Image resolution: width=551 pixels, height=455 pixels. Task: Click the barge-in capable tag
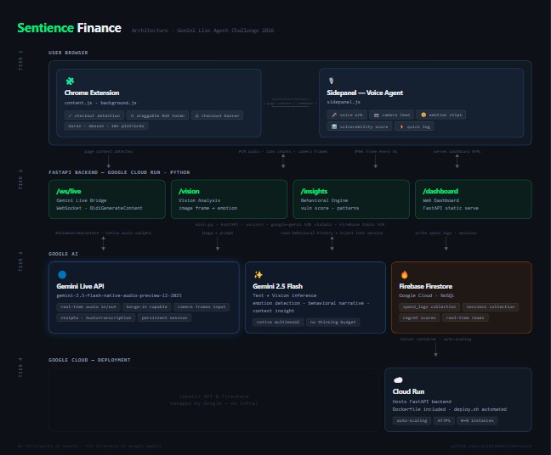click(x=147, y=307)
